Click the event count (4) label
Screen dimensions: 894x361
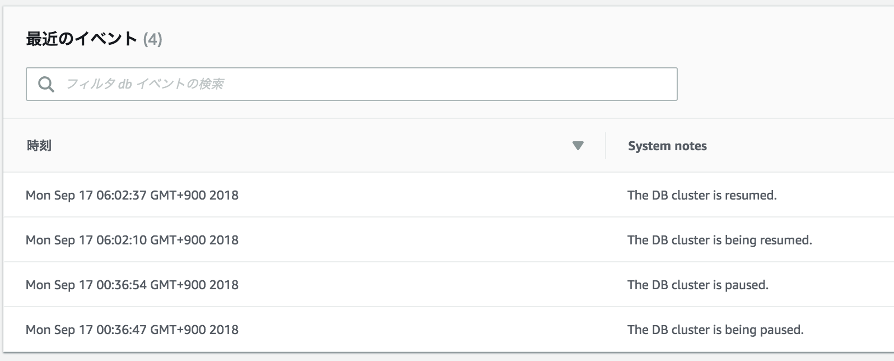pyautogui.click(x=152, y=39)
